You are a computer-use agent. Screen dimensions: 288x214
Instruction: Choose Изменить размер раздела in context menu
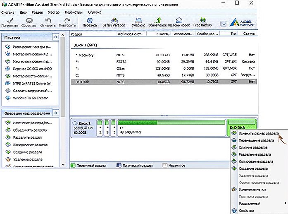pos(259,133)
